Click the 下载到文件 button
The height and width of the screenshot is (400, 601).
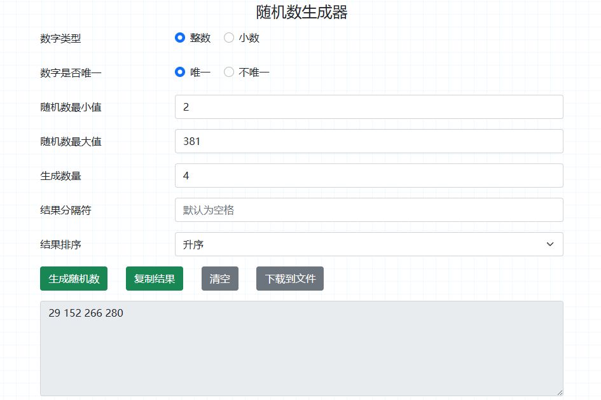tap(290, 279)
